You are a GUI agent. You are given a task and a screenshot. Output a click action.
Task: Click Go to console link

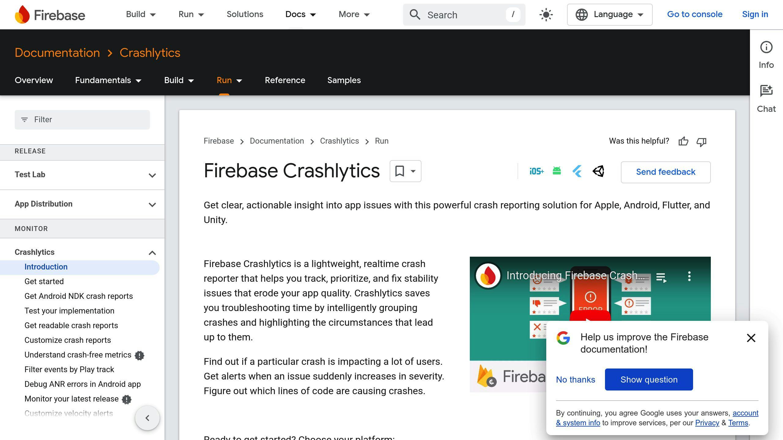(x=695, y=14)
